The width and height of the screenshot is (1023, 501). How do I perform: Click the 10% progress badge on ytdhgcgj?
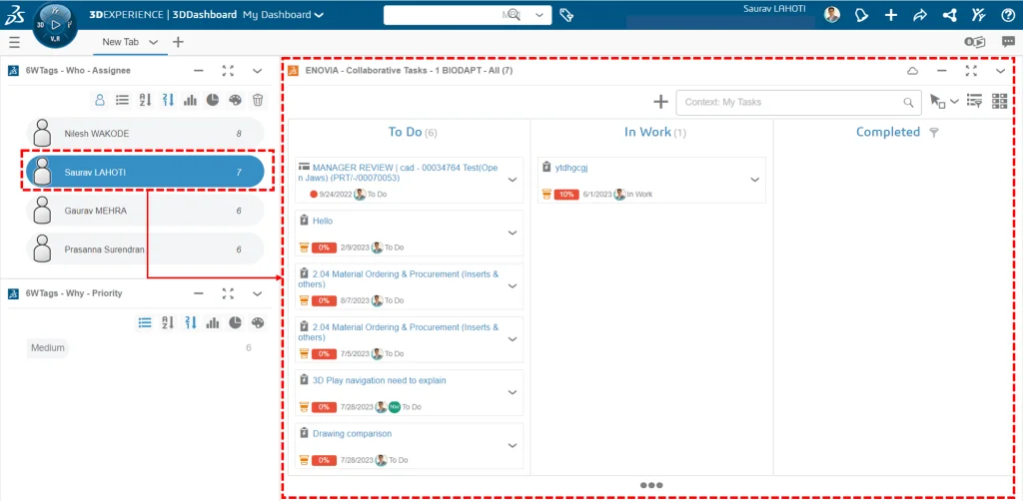tap(565, 195)
